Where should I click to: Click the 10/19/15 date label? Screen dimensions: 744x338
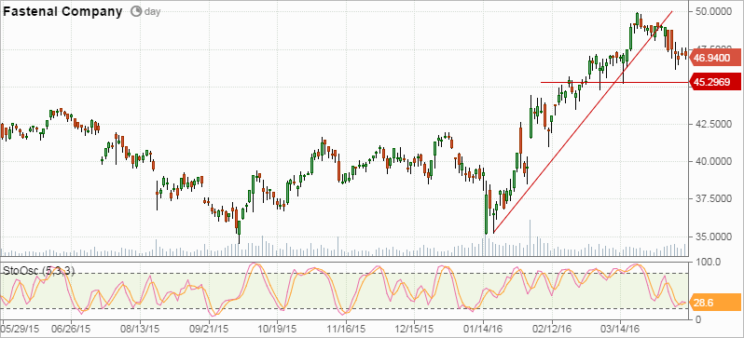pyautogui.click(x=277, y=328)
